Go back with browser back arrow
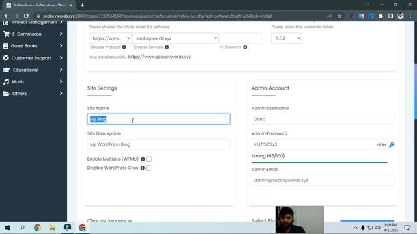The image size is (417, 234). (7, 16)
